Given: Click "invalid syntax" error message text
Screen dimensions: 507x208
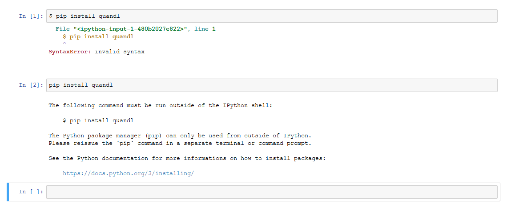Looking at the screenshot, I should pos(120,52).
